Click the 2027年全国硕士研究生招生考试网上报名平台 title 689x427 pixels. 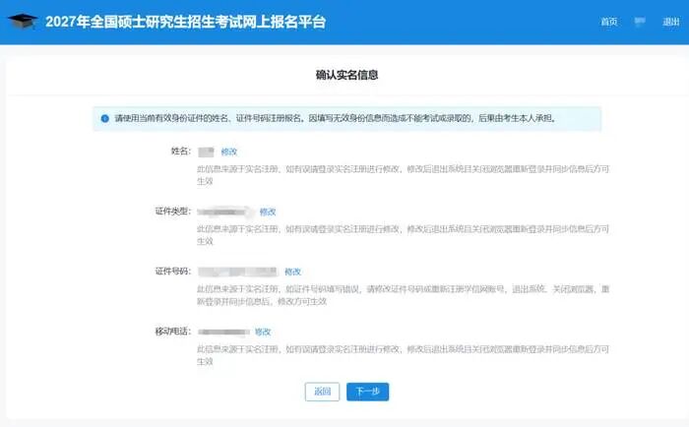[185, 22]
